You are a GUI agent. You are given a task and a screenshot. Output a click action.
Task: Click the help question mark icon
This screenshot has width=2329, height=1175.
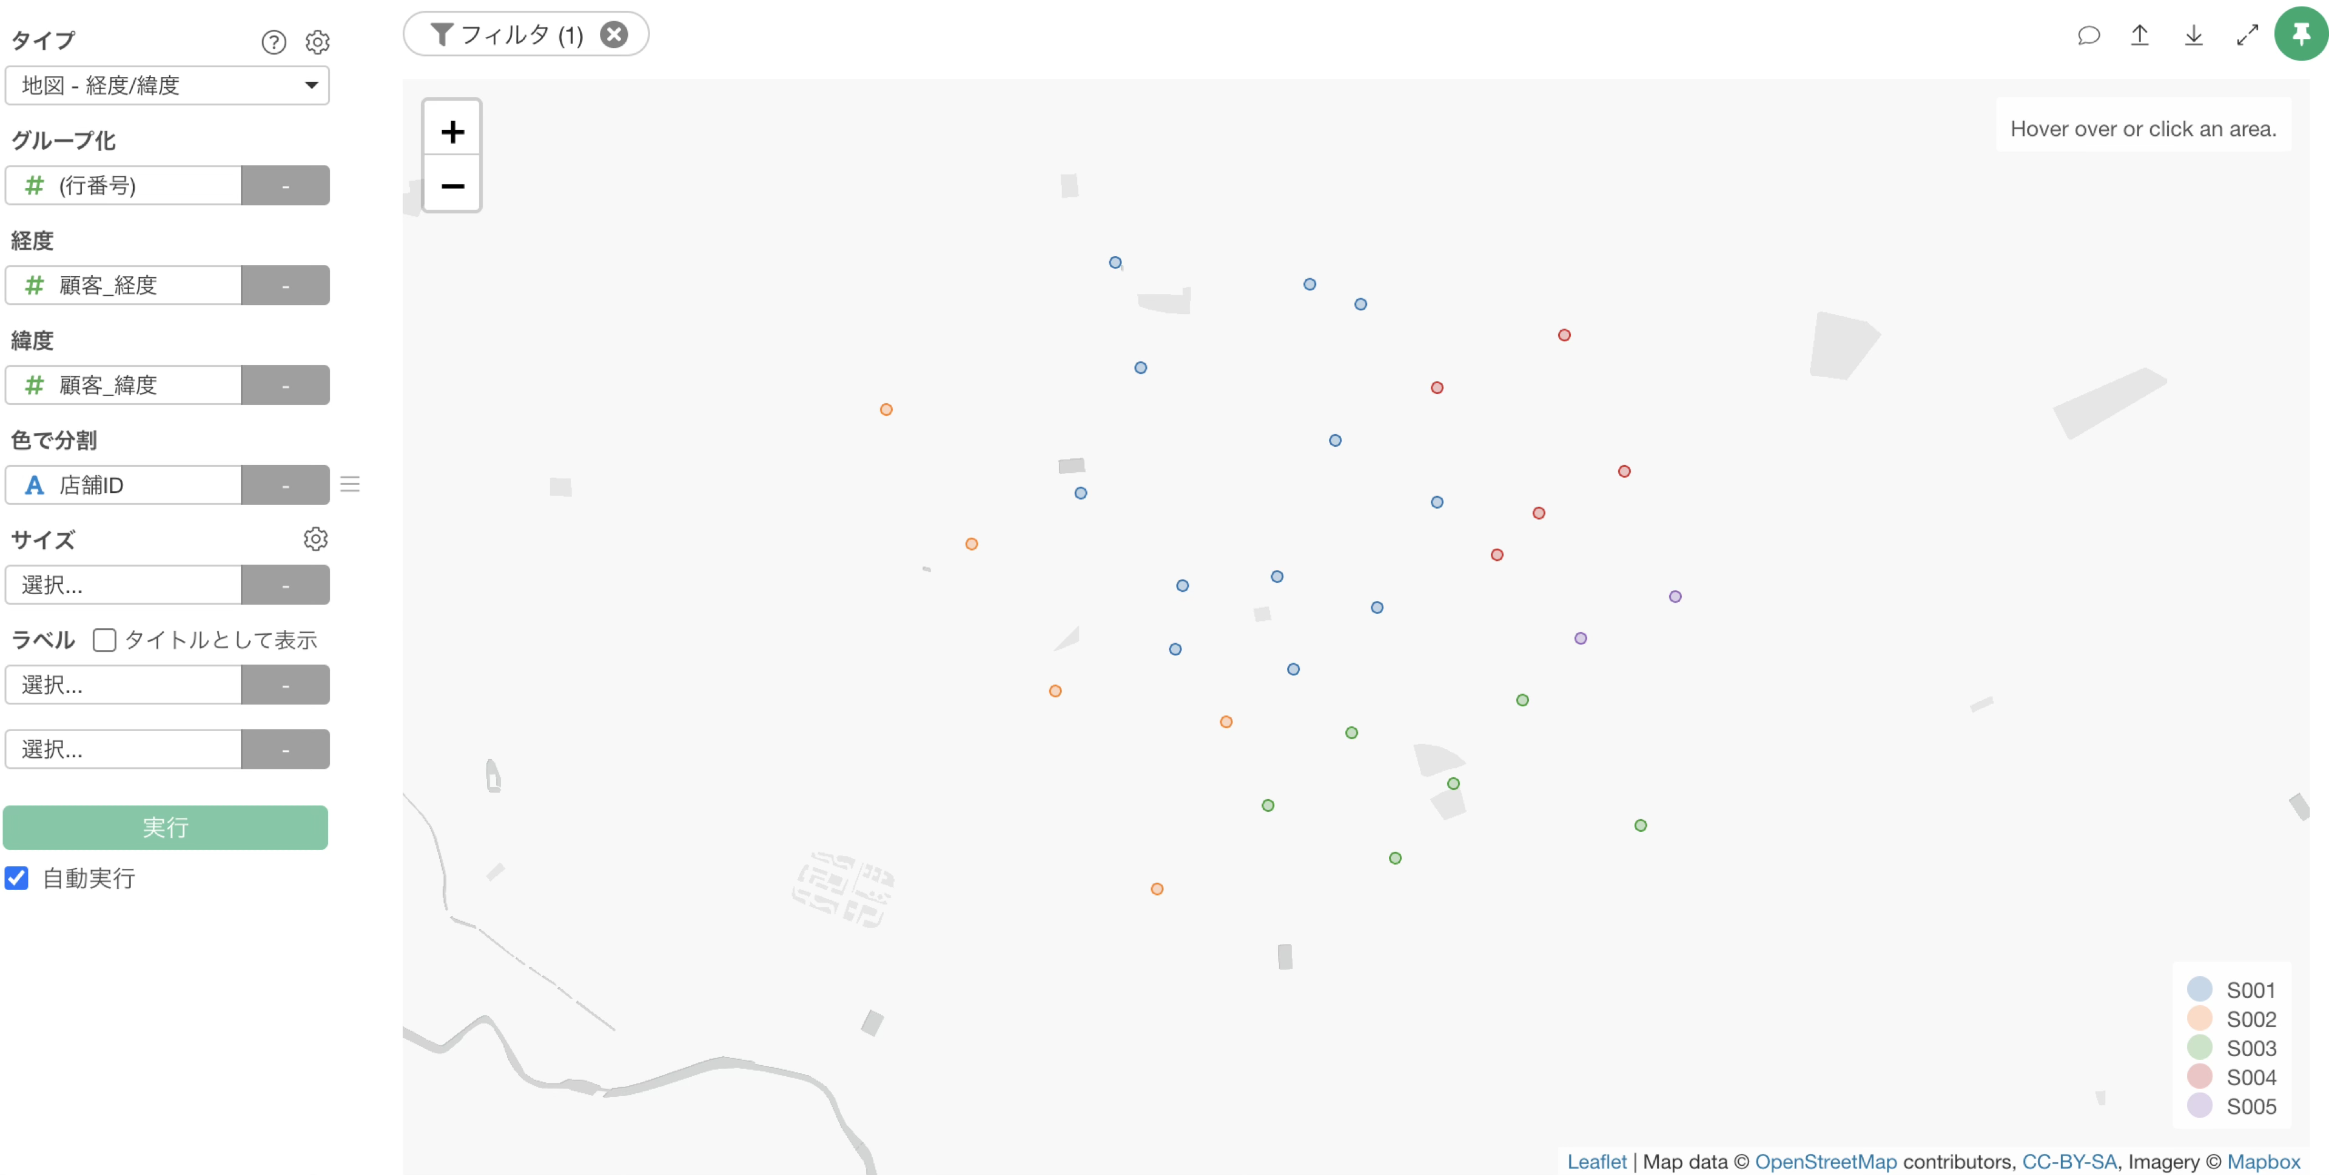[273, 42]
